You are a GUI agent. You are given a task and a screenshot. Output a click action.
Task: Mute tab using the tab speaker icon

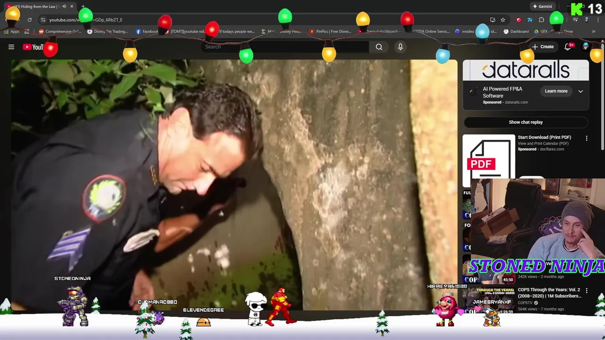64,7
